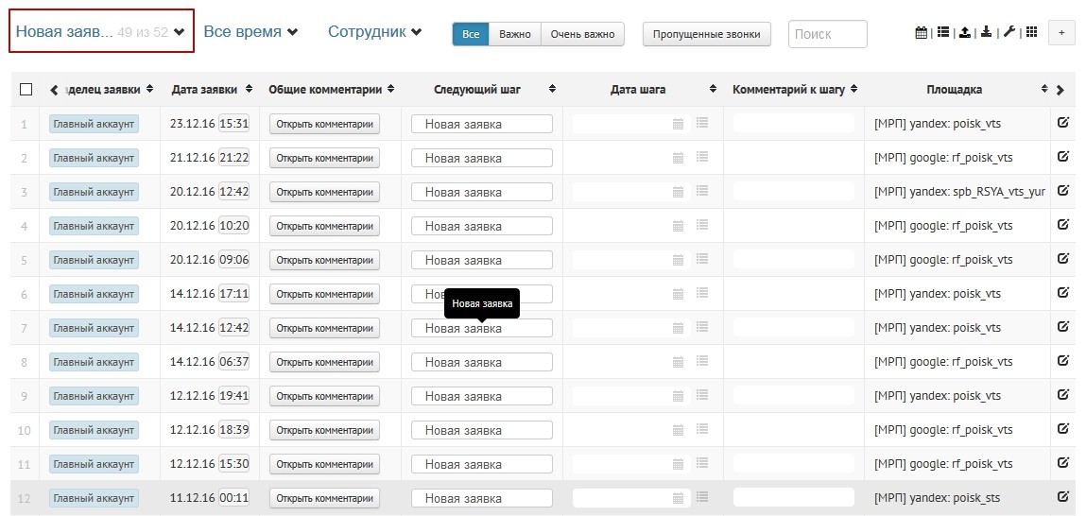Open the step date calendar in row 5
Screen dimensions: 1086x516
(678, 260)
